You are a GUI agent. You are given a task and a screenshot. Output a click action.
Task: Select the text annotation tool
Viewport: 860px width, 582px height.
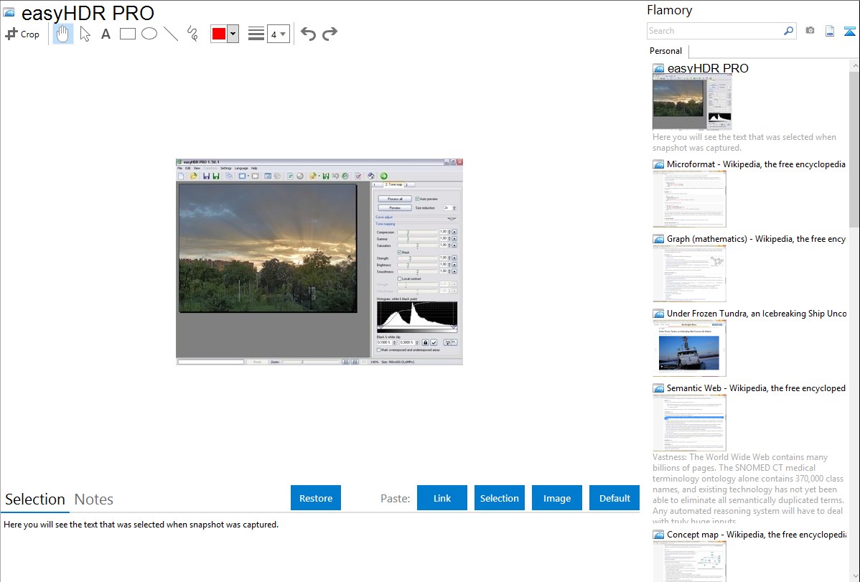[106, 34]
